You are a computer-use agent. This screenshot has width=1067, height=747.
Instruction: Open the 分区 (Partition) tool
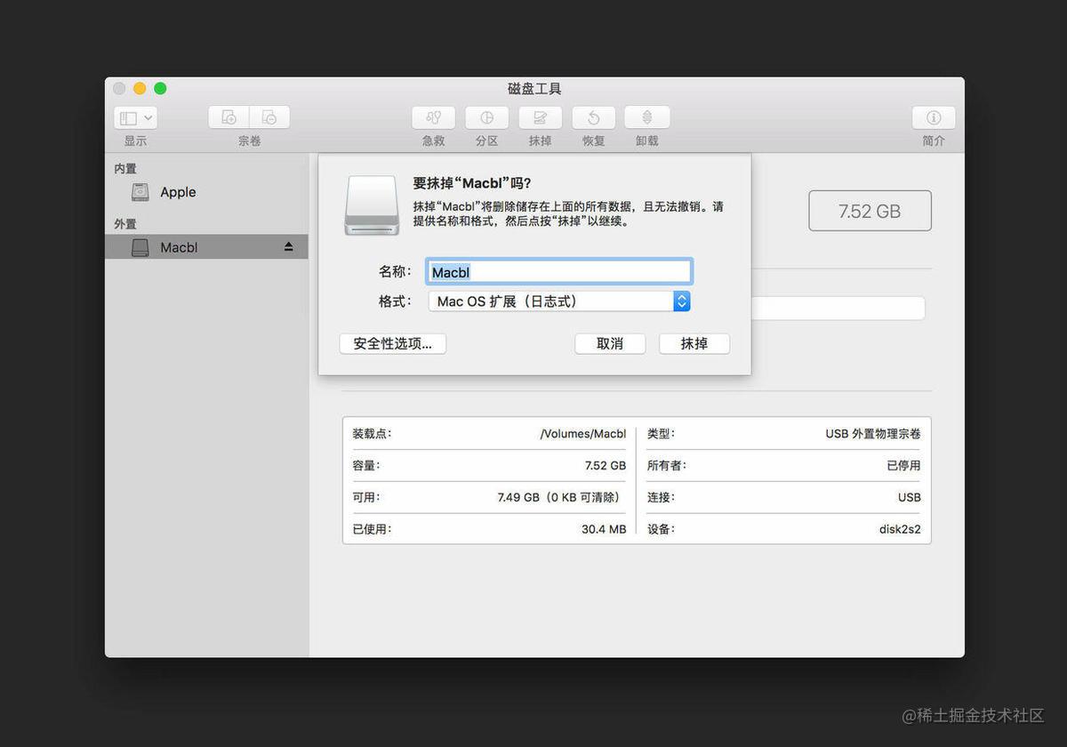tap(486, 123)
